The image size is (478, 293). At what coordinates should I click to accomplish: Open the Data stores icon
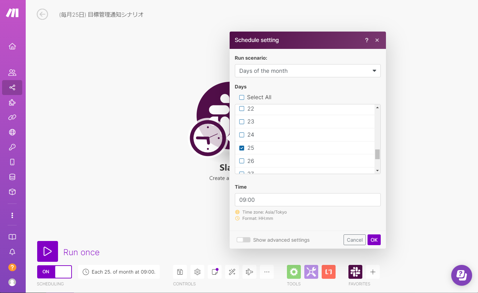coord(12,177)
